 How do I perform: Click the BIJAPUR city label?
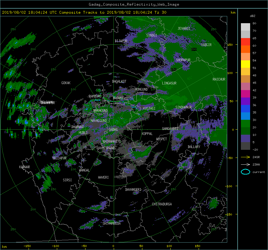pos(121,41)
